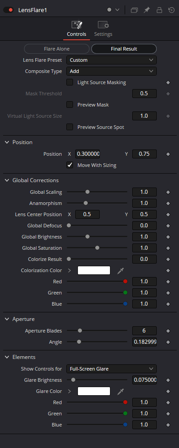Click the Global Scaling keyframe diamond
Screen dimensions: 179x448
click(168, 192)
